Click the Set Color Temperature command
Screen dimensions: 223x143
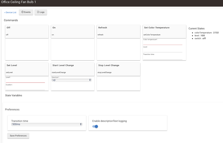[x=164, y=31]
